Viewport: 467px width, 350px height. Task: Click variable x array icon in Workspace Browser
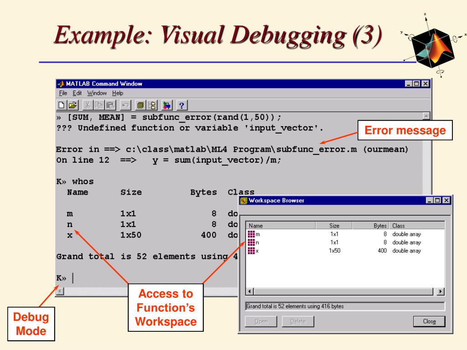251,251
